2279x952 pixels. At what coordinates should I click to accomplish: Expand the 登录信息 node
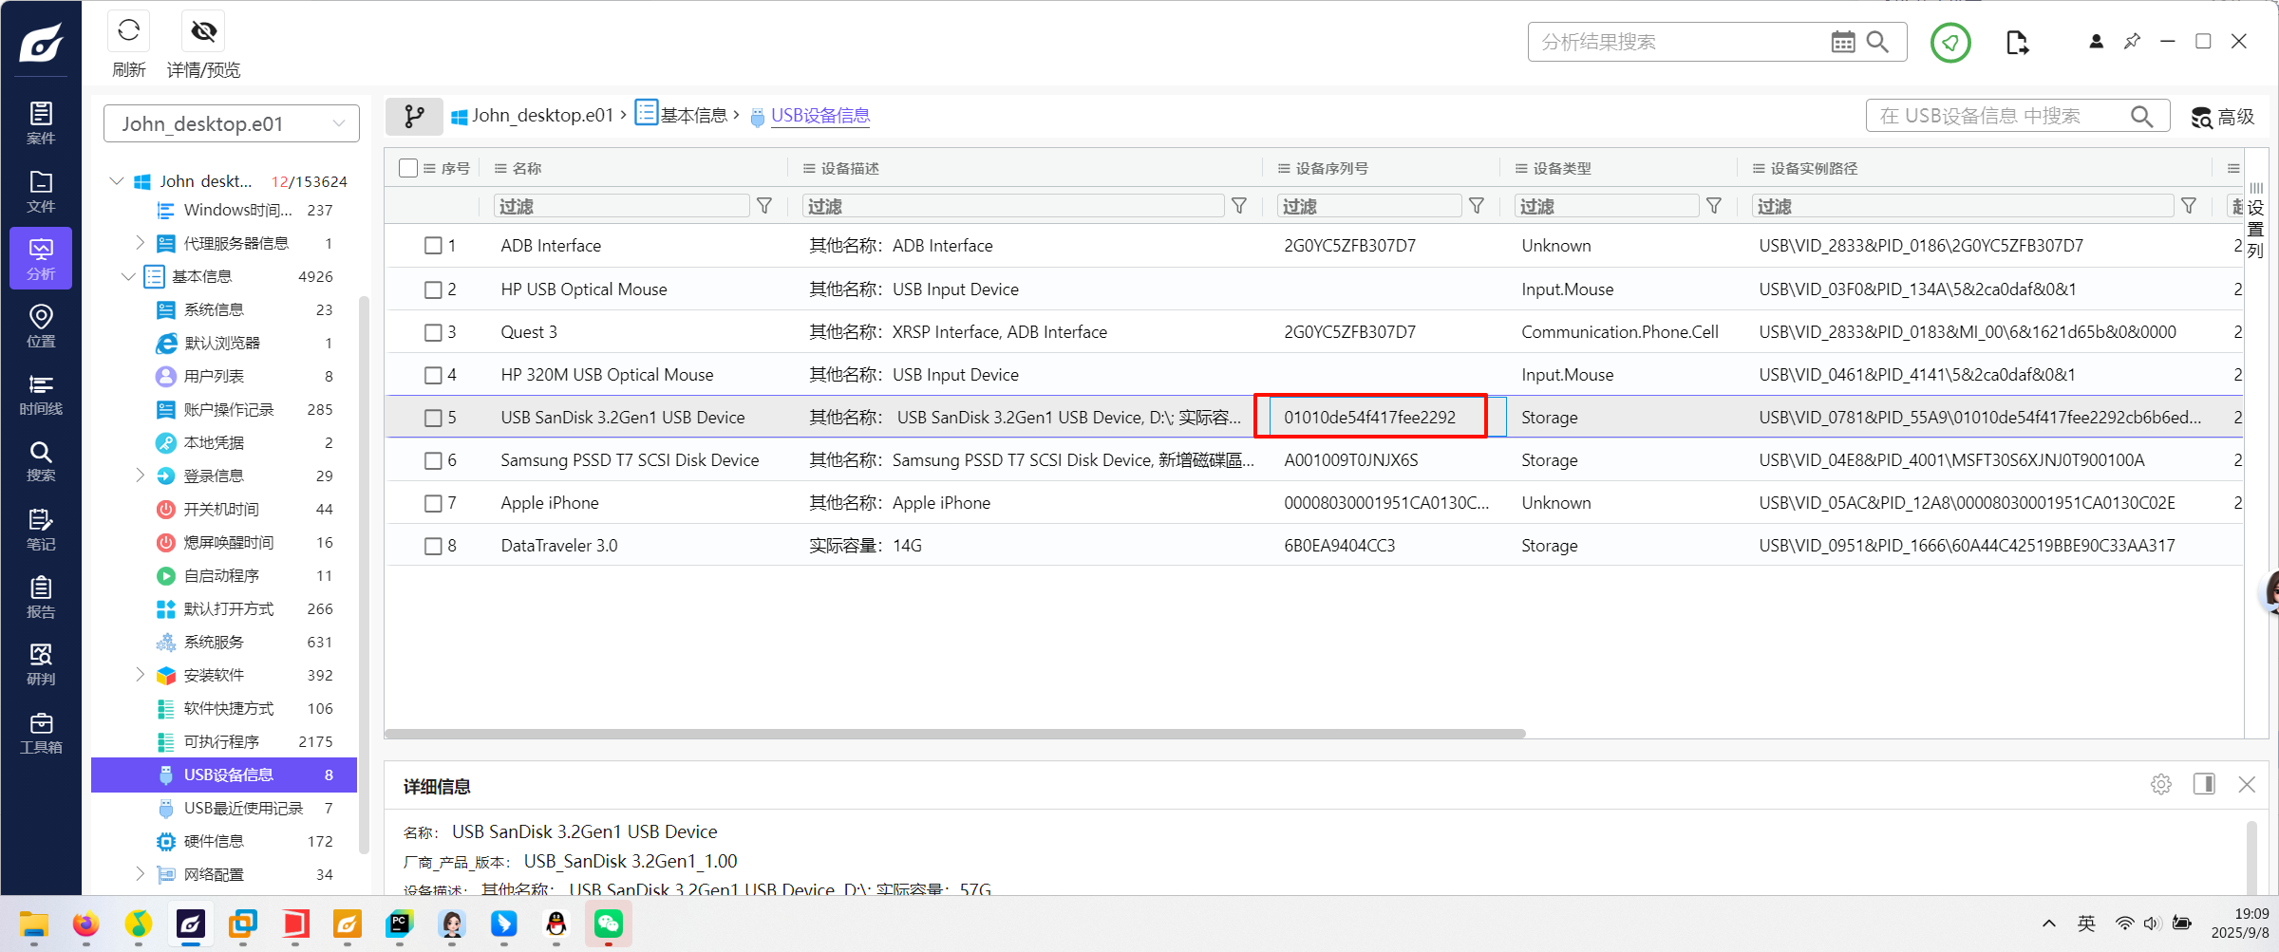click(140, 476)
